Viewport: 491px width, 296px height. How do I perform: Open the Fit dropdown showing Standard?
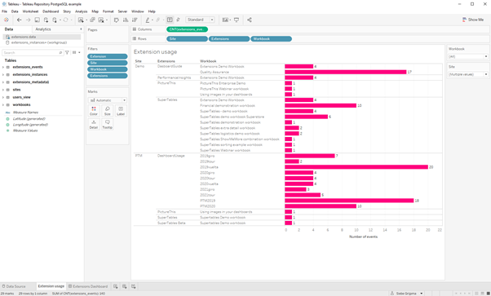coord(200,20)
